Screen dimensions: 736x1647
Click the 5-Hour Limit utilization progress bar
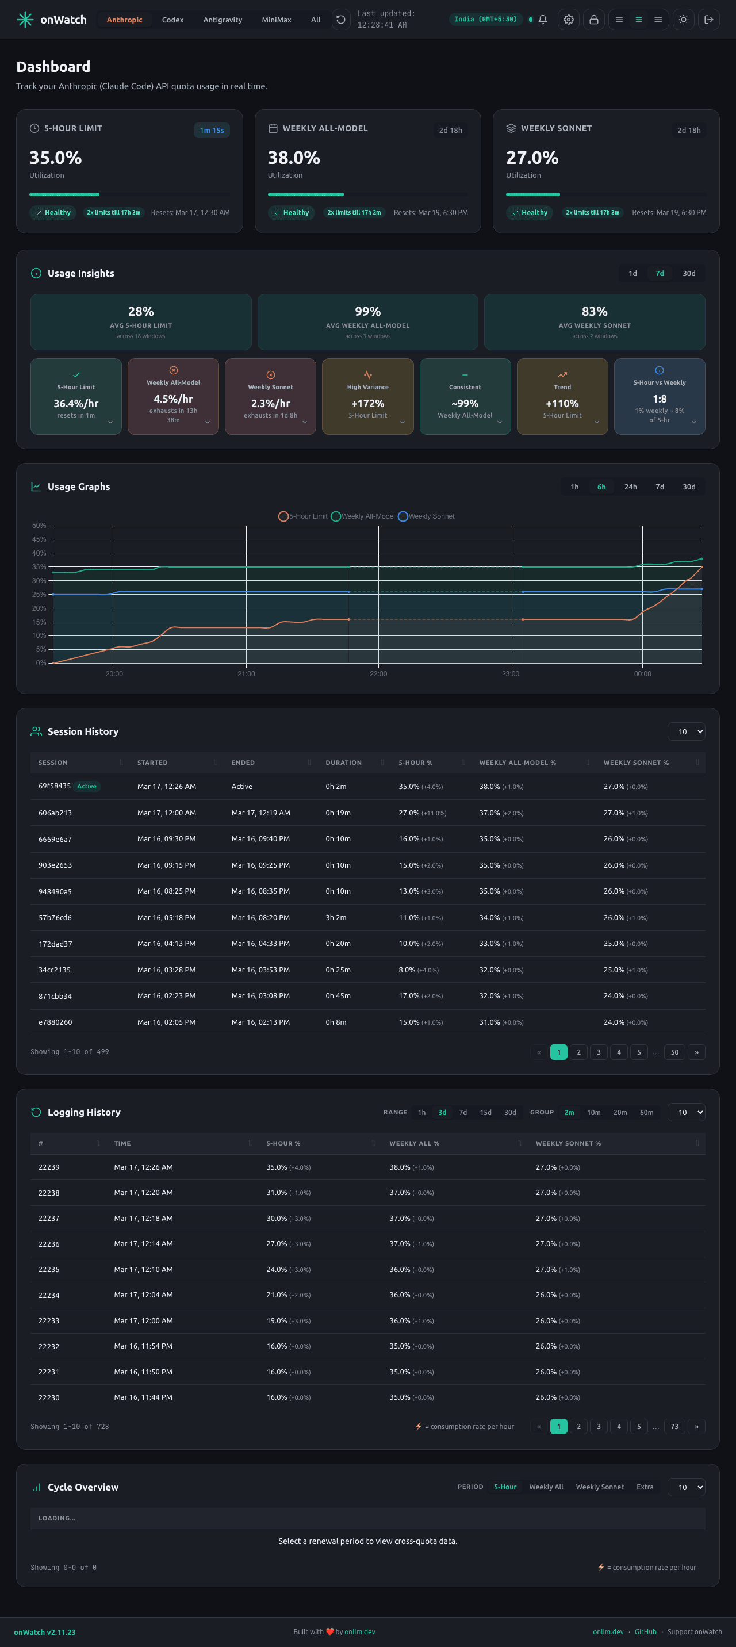[130, 194]
